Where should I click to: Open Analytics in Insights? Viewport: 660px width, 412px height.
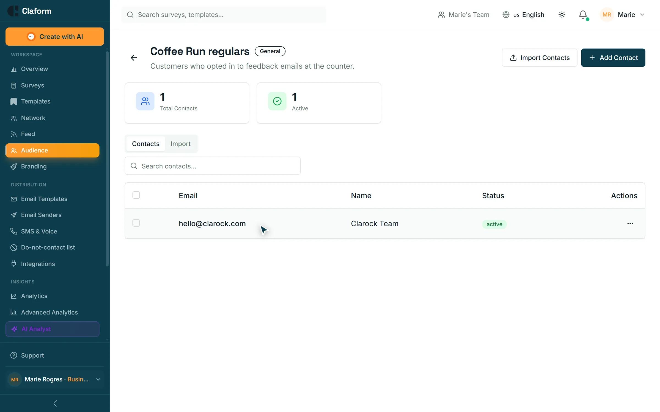pyautogui.click(x=52, y=296)
